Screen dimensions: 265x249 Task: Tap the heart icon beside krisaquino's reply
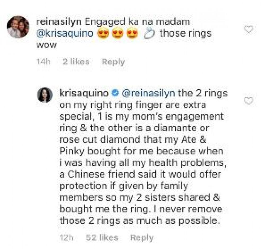coord(249,101)
